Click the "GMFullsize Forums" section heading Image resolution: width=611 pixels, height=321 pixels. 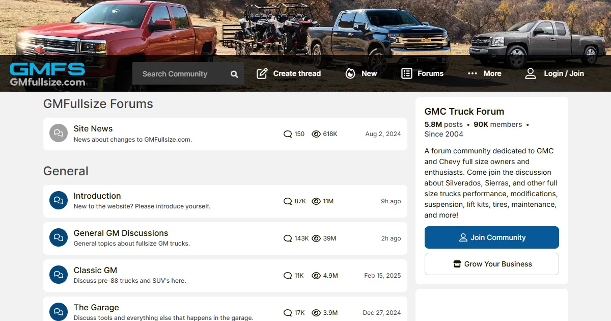click(98, 104)
